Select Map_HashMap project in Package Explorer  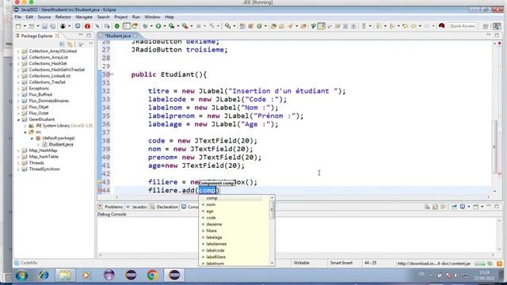[43, 150]
